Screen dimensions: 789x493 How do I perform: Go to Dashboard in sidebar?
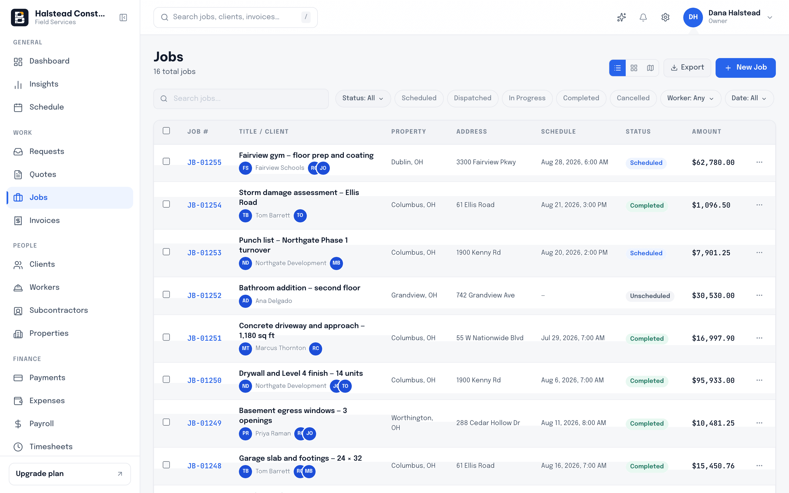click(x=70, y=61)
